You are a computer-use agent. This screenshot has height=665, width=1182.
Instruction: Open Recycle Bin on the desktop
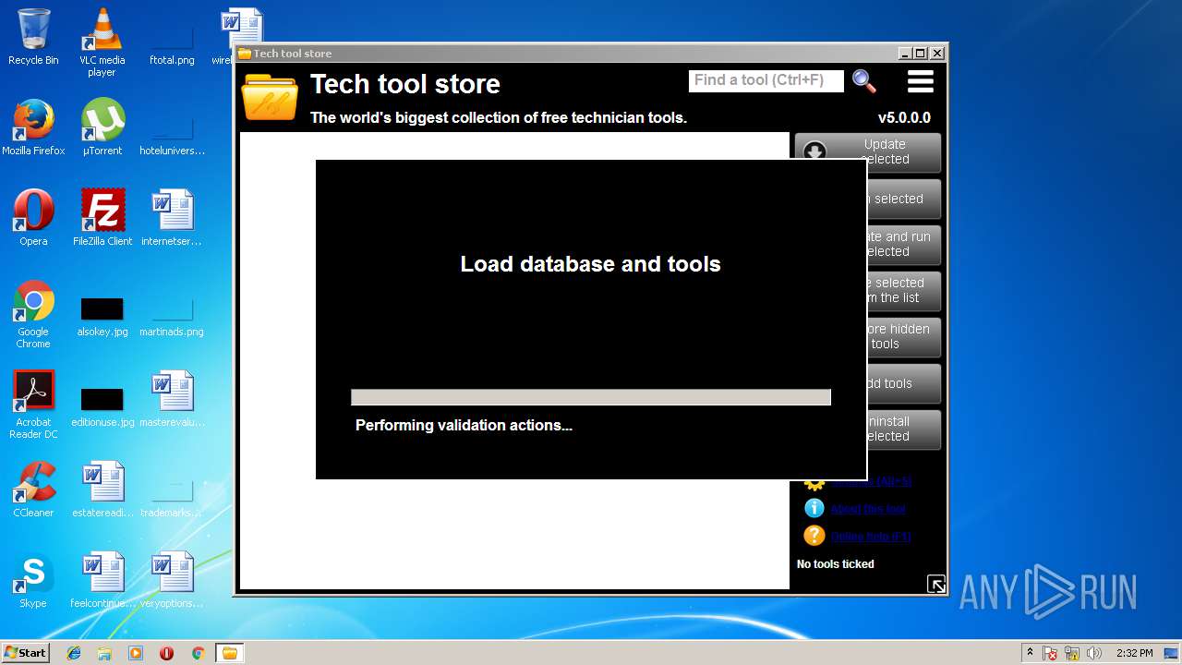click(33, 37)
